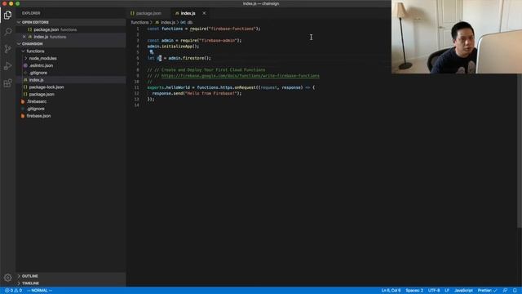Close the index.js editor tab
The width and height of the screenshot is (522, 294).
(204, 13)
